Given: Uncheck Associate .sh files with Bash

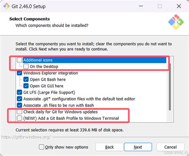Looking at the screenshot, I should click(x=20, y=105).
